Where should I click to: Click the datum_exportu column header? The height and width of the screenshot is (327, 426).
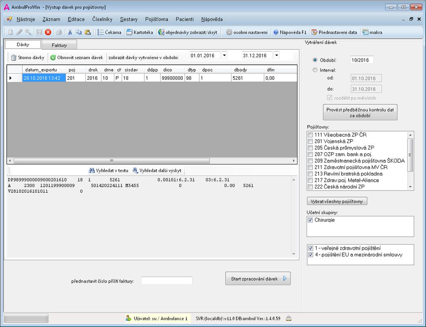pos(44,70)
